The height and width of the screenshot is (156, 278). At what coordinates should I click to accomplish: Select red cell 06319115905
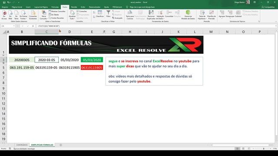pos(92,68)
